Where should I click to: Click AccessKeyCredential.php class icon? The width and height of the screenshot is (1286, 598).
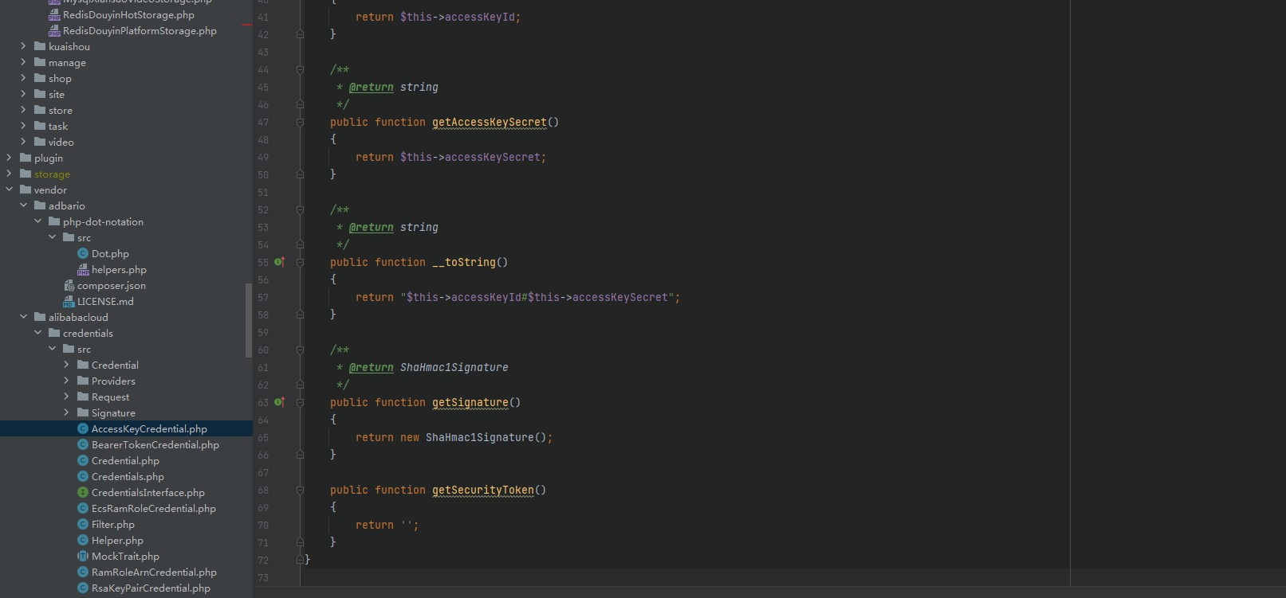coord(83,428)
